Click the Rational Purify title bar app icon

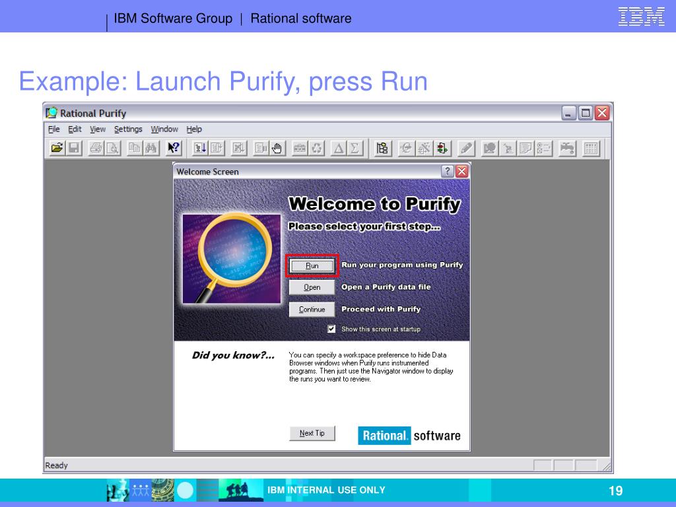51,113
